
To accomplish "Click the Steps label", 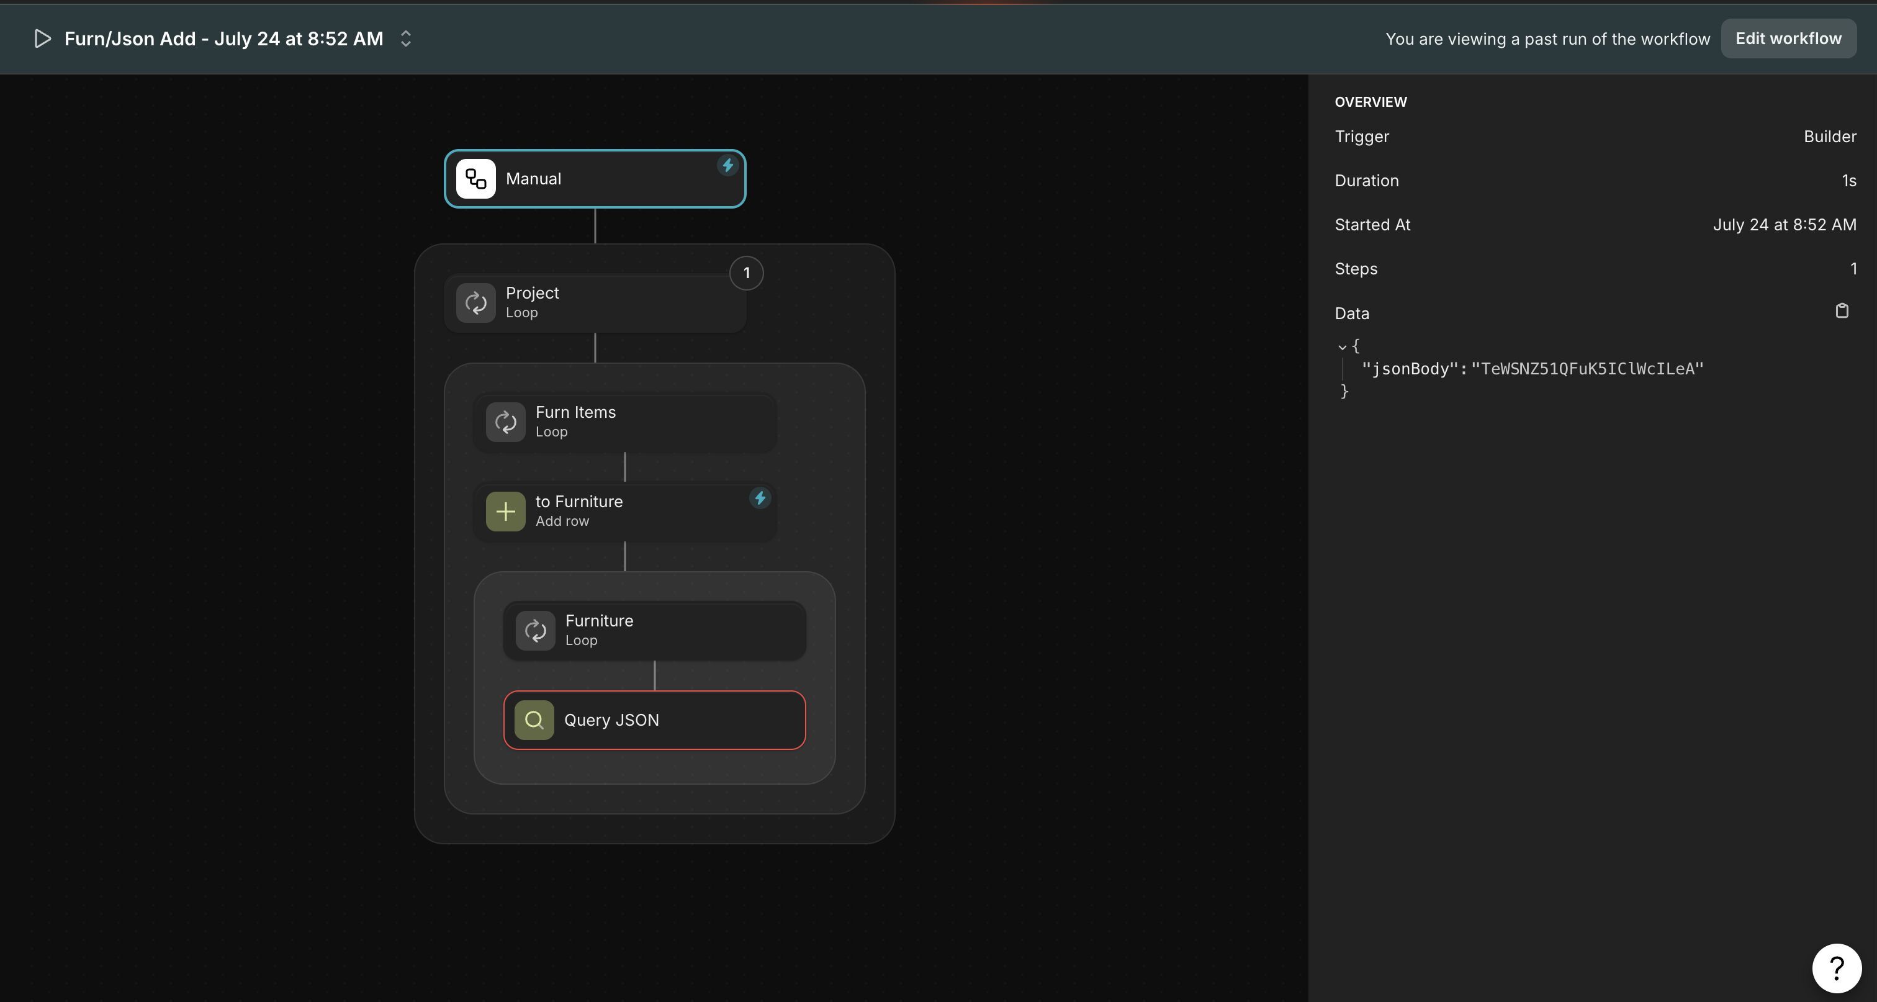I will [x=1356, y=269].
